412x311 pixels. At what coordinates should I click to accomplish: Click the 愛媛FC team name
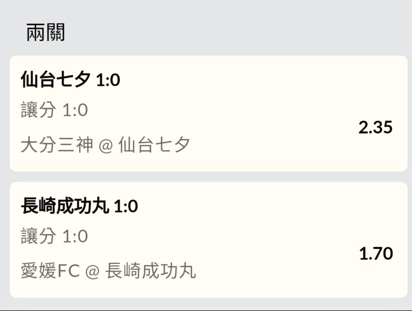click(50, 271)
